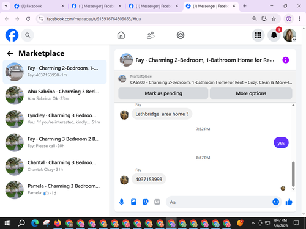Click Mark as pending button
This screenshot has height=229, width=306.
pyautogui.click(x=163, y=93)
